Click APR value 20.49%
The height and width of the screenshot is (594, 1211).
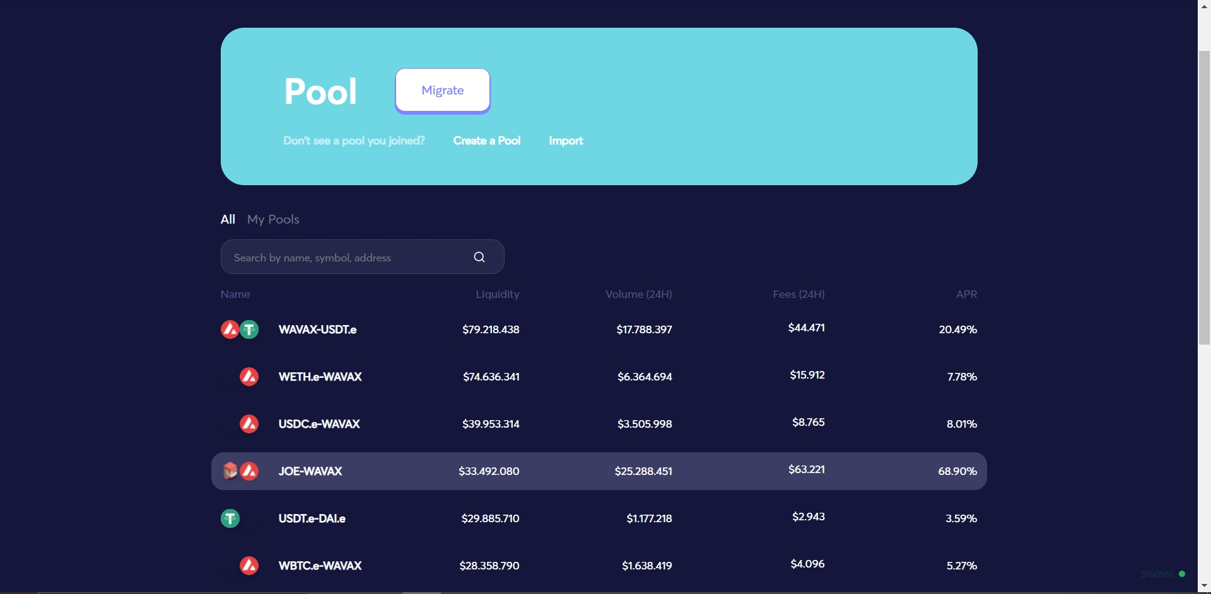point(958,329)
